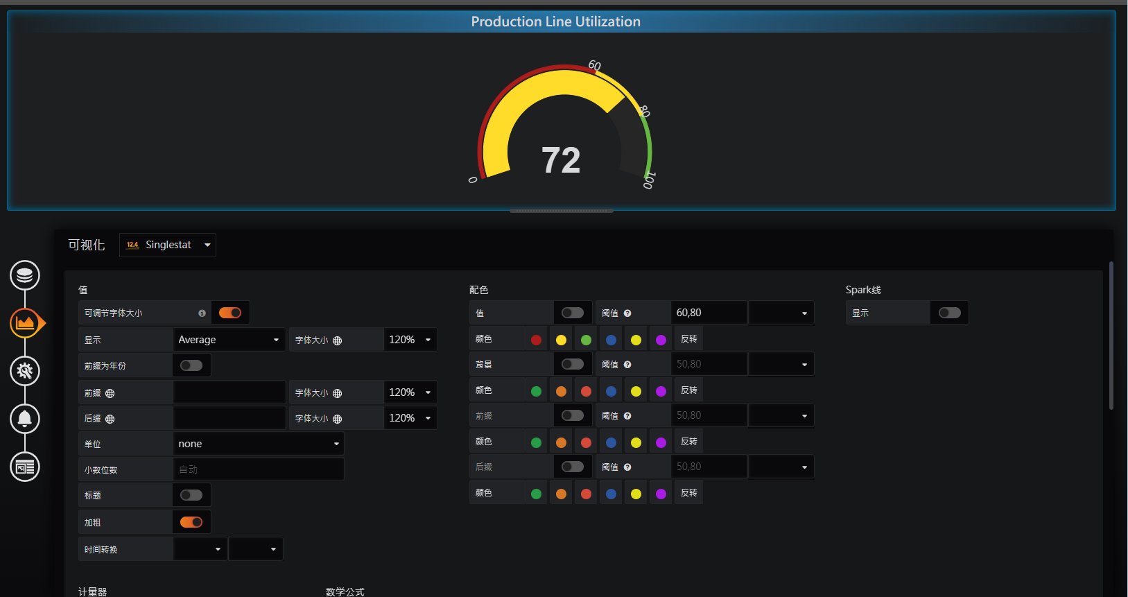Pick red swatch in 值 color row
The height and width of the screenshot is (597, 1128).
click(x=536, y=340)
